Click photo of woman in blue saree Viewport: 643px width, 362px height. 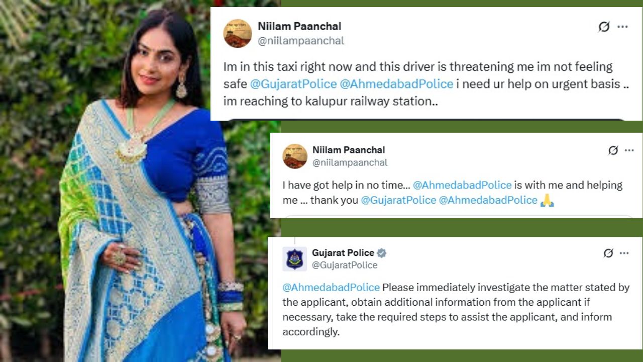click(140, 181)
